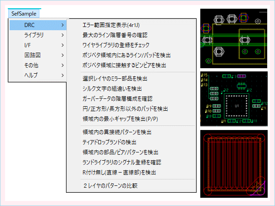This screenshot has height=206, width=275.
Task: Click the SefSample menu bar item
Action: pos(25,13)
